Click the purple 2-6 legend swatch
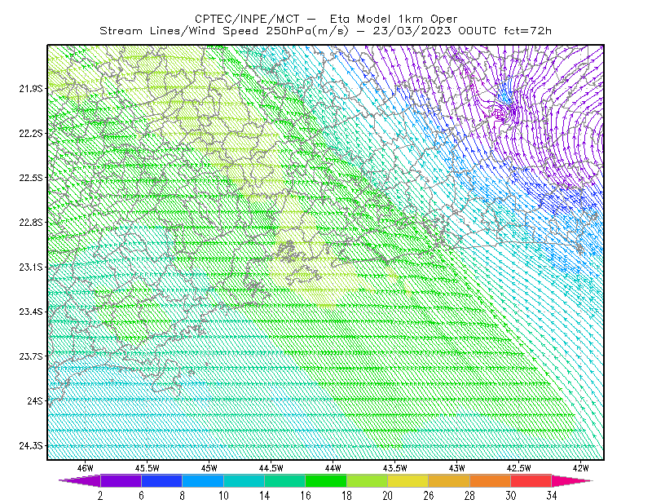The image size is (652, 504). click(x=121, y=480)
